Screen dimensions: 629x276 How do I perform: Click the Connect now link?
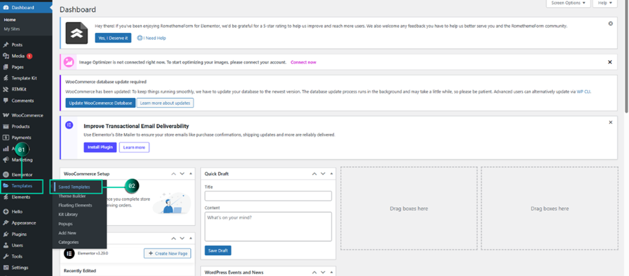tap(303, 62)
